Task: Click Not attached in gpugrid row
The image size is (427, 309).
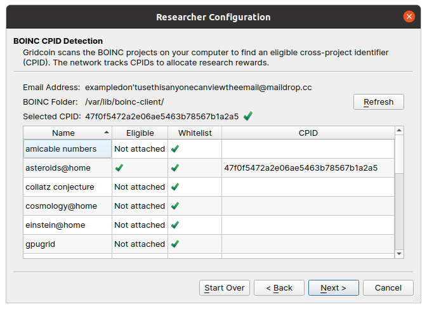Action: coord(140,244)
